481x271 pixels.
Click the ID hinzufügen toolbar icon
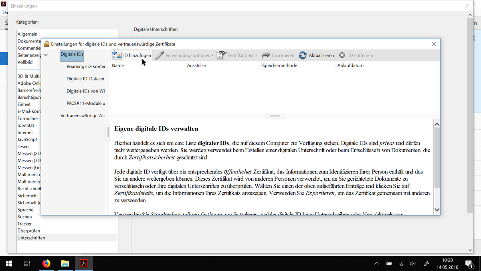tap(117, 55)
